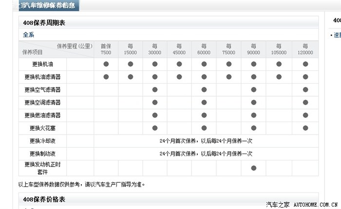Select the 更换机油 row label
The width and height of the screenshot is (341, 209).
click(x=43, y=64)
